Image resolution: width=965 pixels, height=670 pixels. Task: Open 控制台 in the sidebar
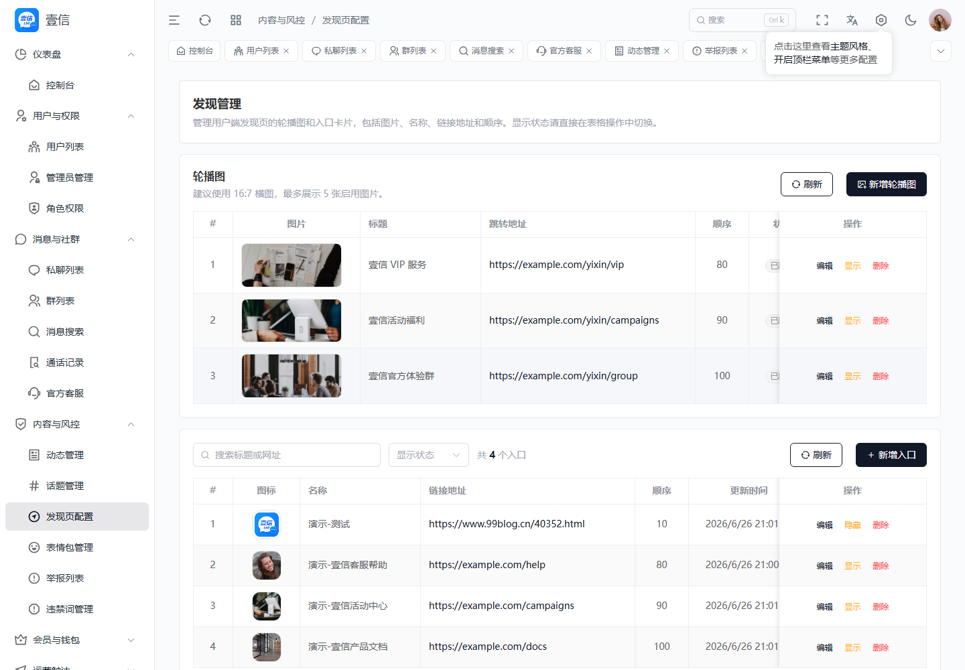coord(77,85)
